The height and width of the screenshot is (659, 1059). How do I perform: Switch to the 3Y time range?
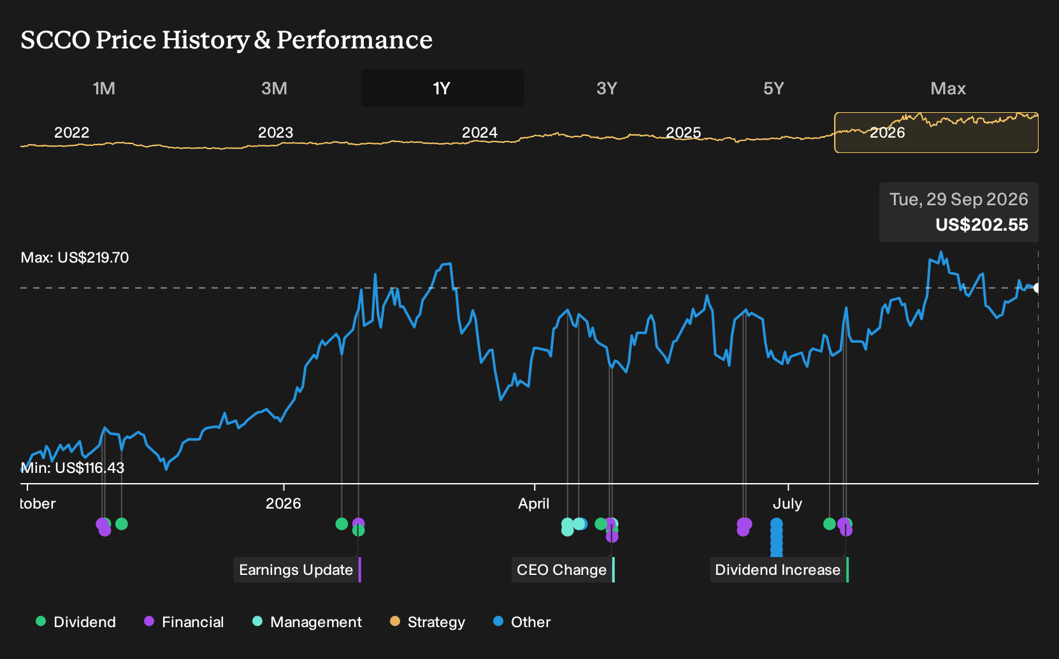607,88
